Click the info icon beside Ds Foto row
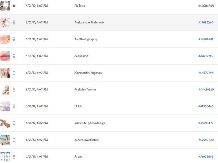This screenshot has height=163, width=218. pos(14,6)
